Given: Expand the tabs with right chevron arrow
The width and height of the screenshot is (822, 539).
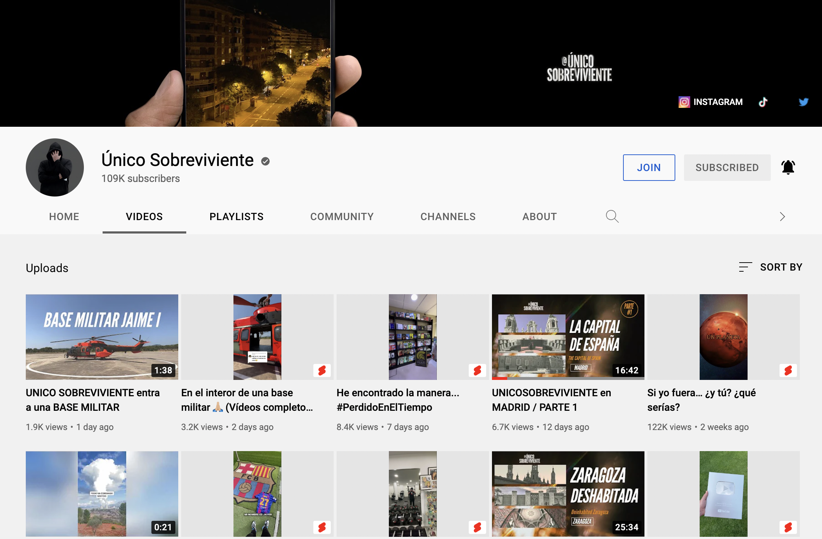Looking at the screenshot, I should (x=782, y=217).
